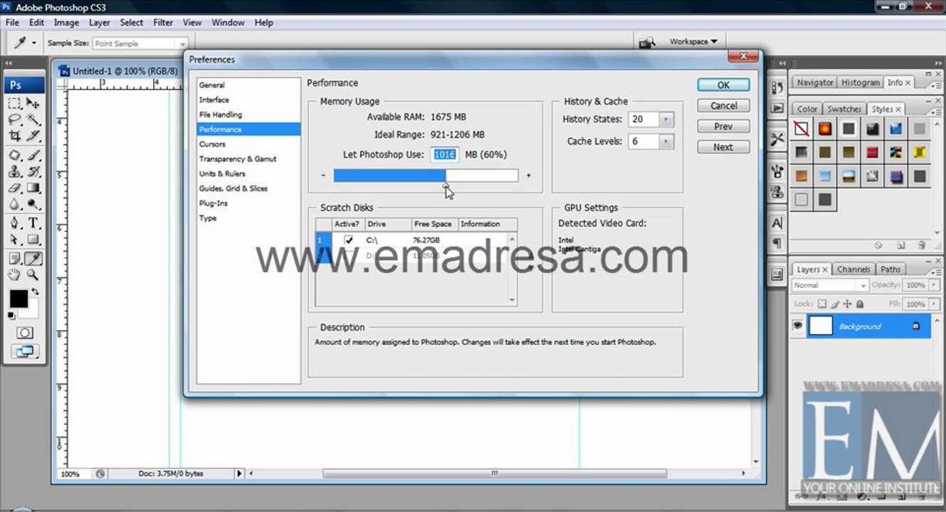Select the Blur tool
The height and width of the screenshot is (512, 946).
14,204
